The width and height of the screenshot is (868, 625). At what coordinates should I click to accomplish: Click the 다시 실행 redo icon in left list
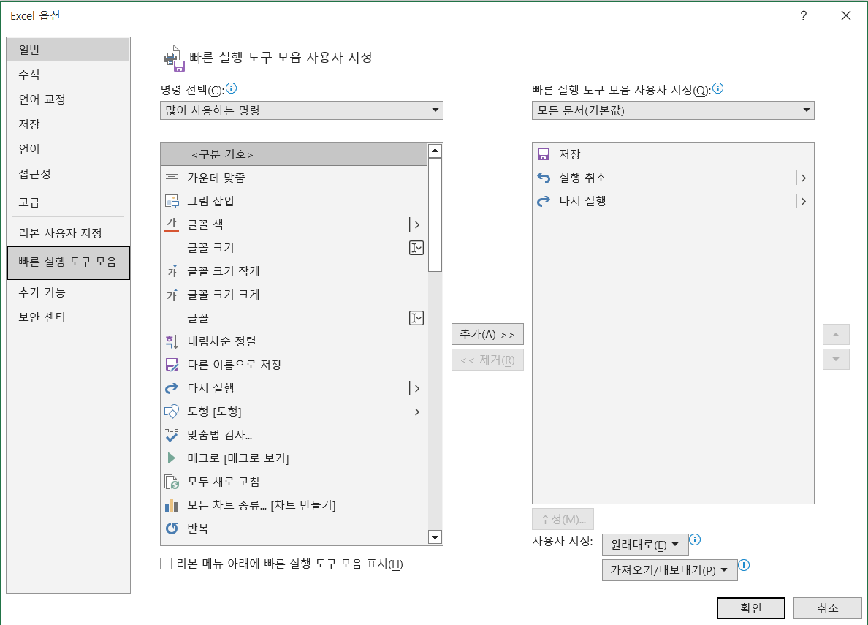pyautogui.click(x=172, y=388)
